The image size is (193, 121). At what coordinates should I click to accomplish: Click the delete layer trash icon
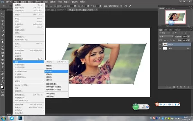click(188, 87)
